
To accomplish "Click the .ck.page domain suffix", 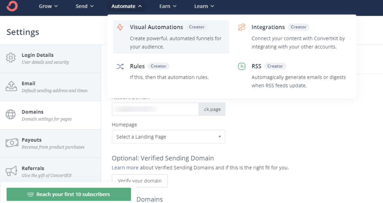I will point(212,109).
